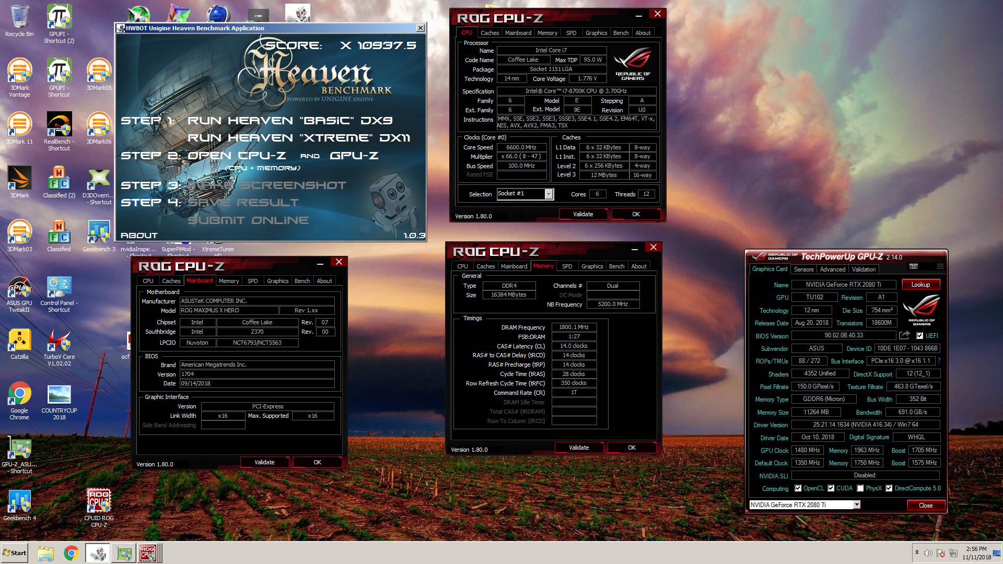
Task: Show hidden tray icons arrow
Action: coord(917,553)
